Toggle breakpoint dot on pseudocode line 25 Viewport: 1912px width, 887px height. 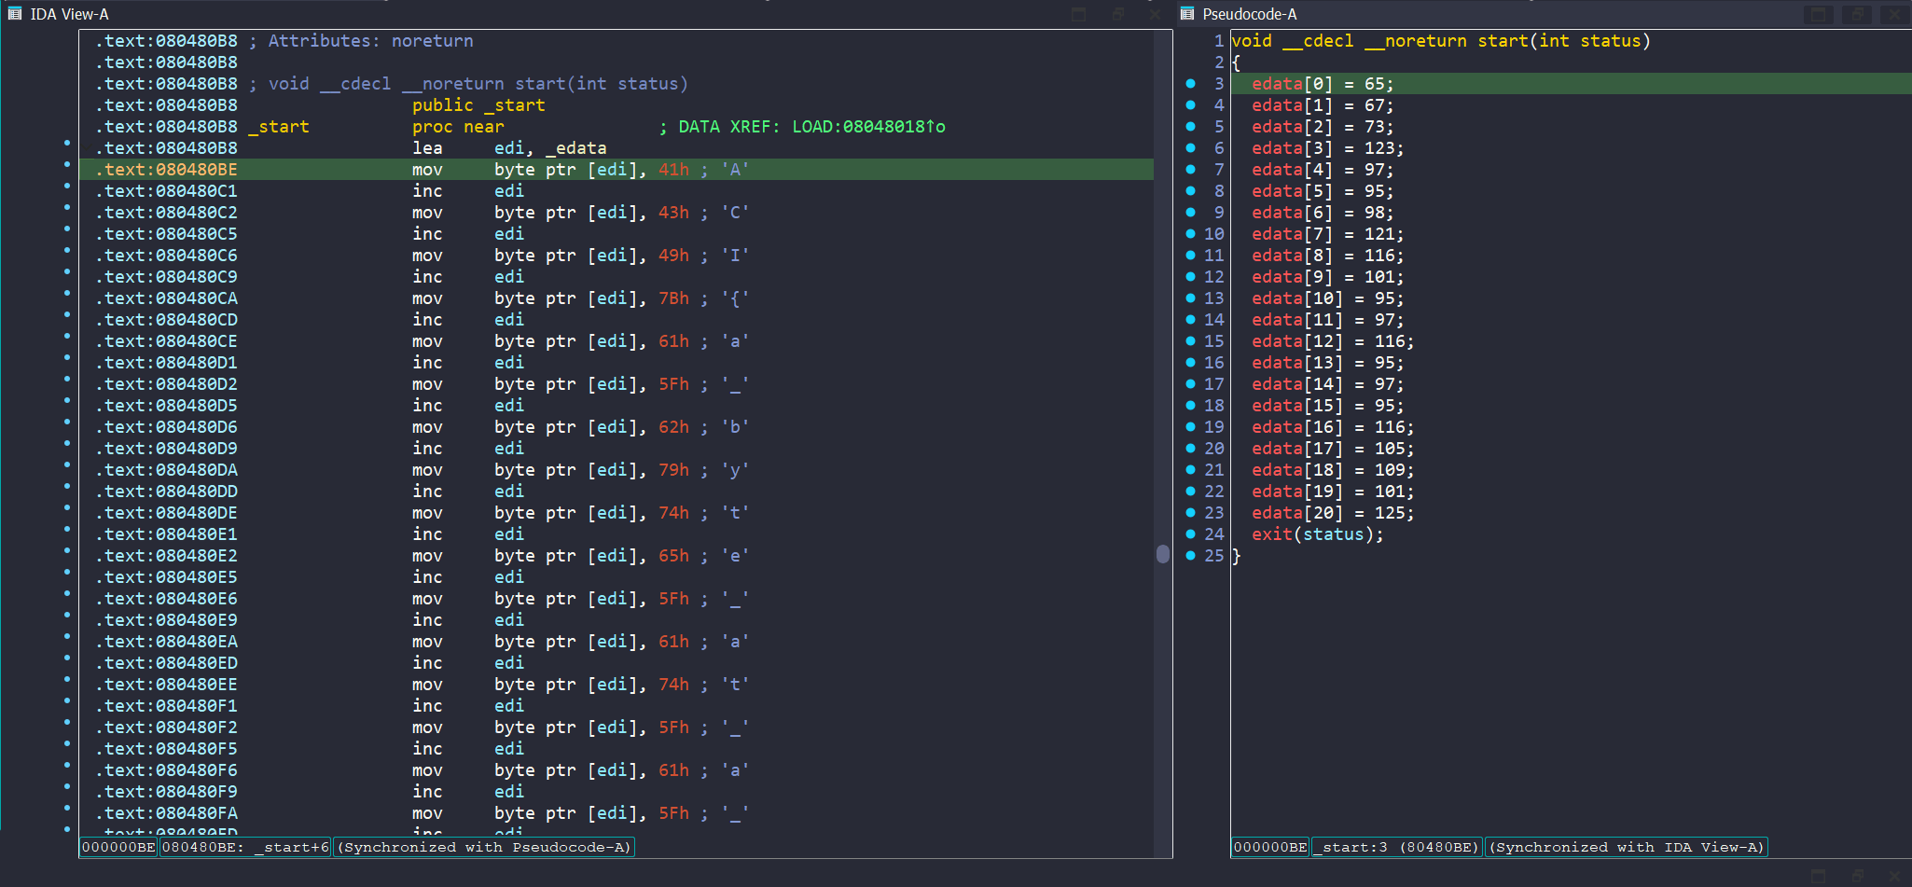(x=1191, y=556)
